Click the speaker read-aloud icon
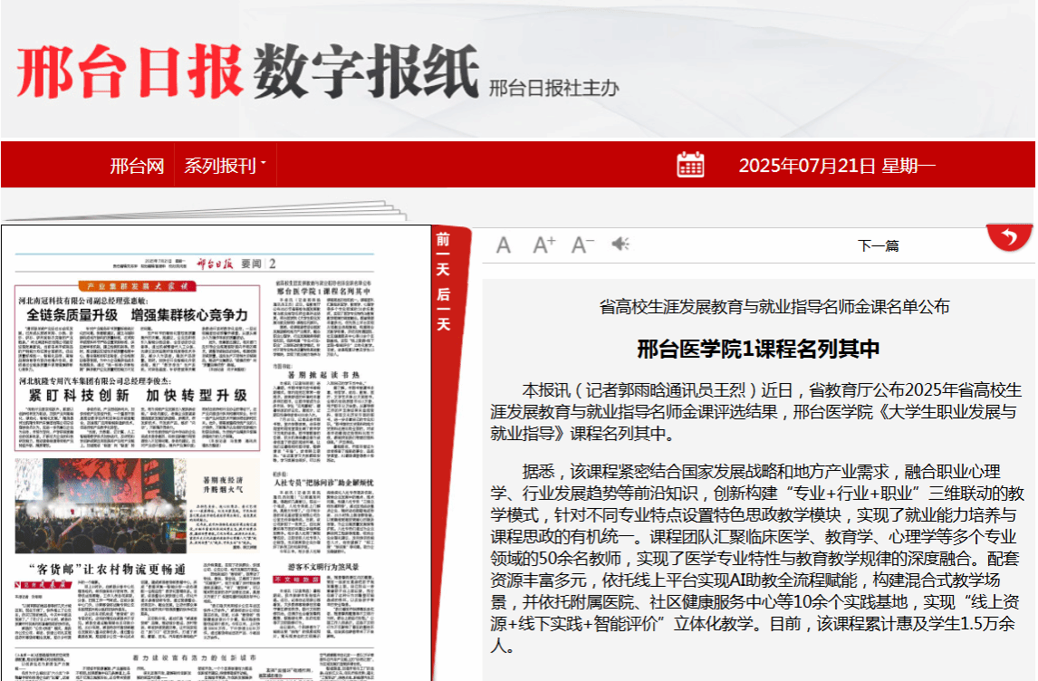 (x=620, y=245)
